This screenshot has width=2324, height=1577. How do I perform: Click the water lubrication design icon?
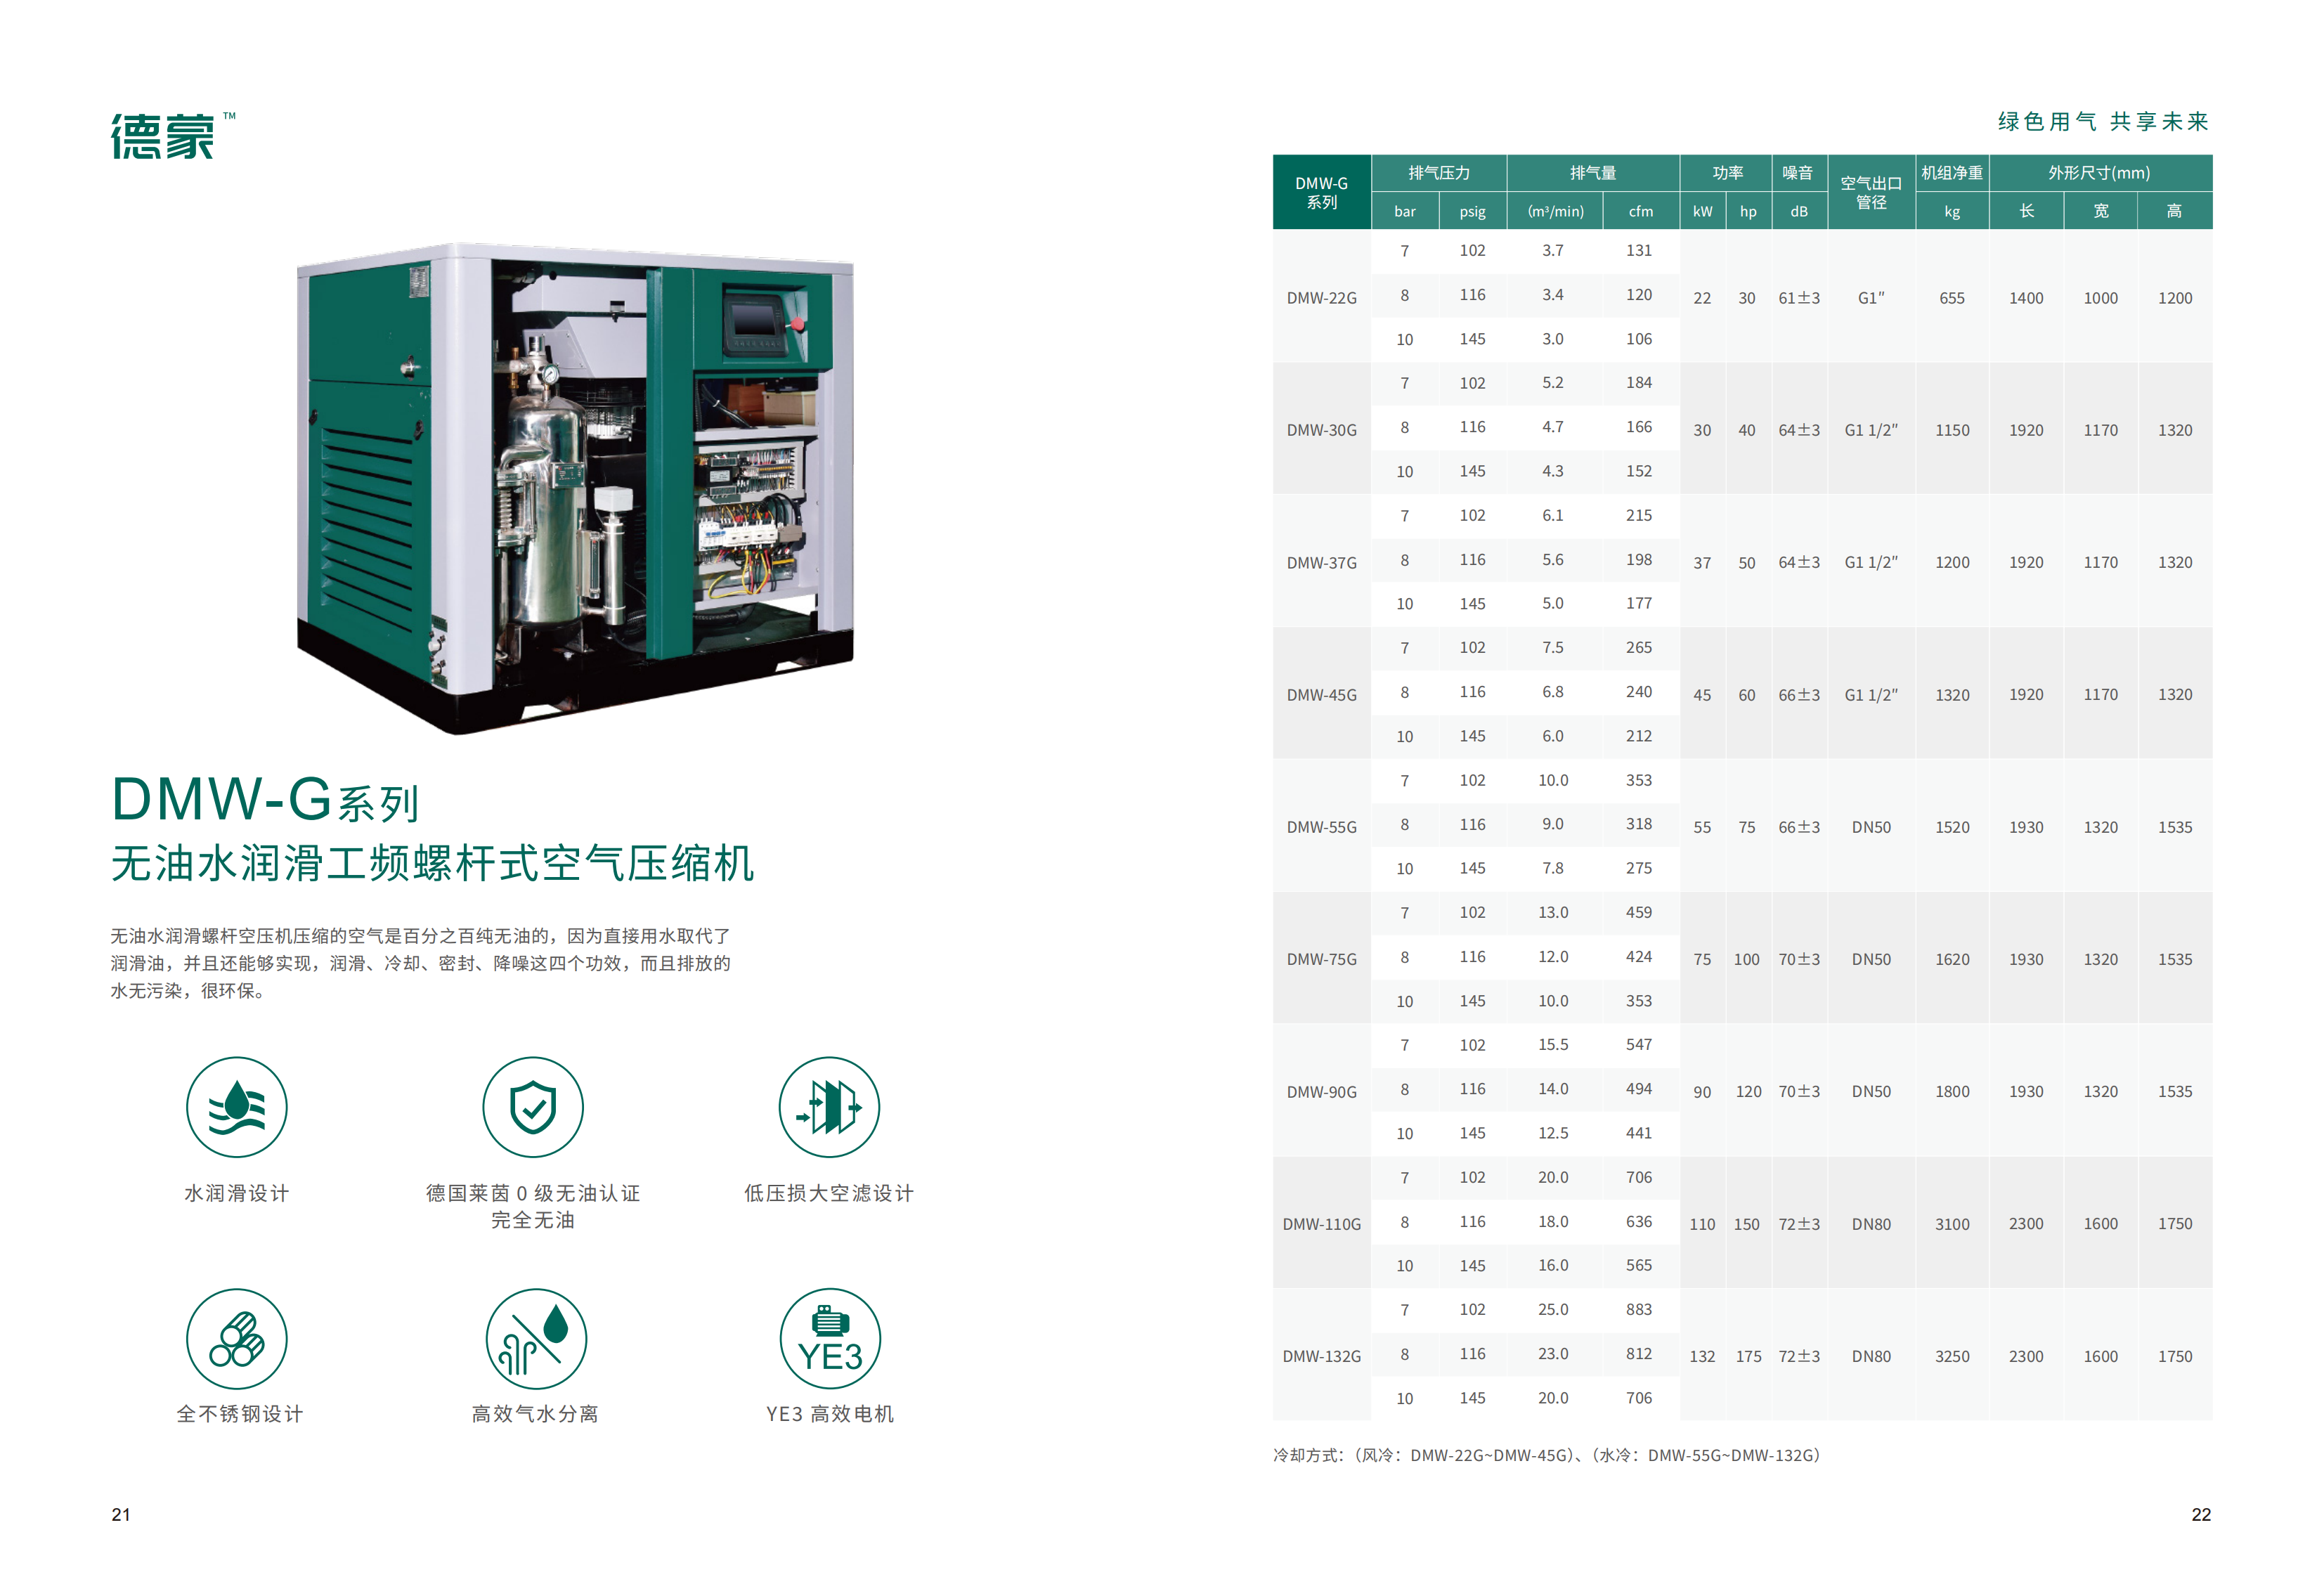[x=237, y=1106]
